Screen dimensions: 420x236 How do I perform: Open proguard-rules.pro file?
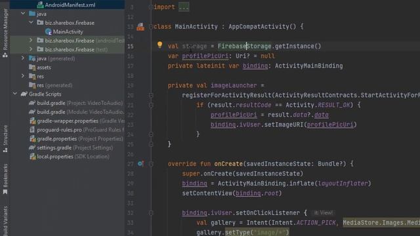(81, 130)
